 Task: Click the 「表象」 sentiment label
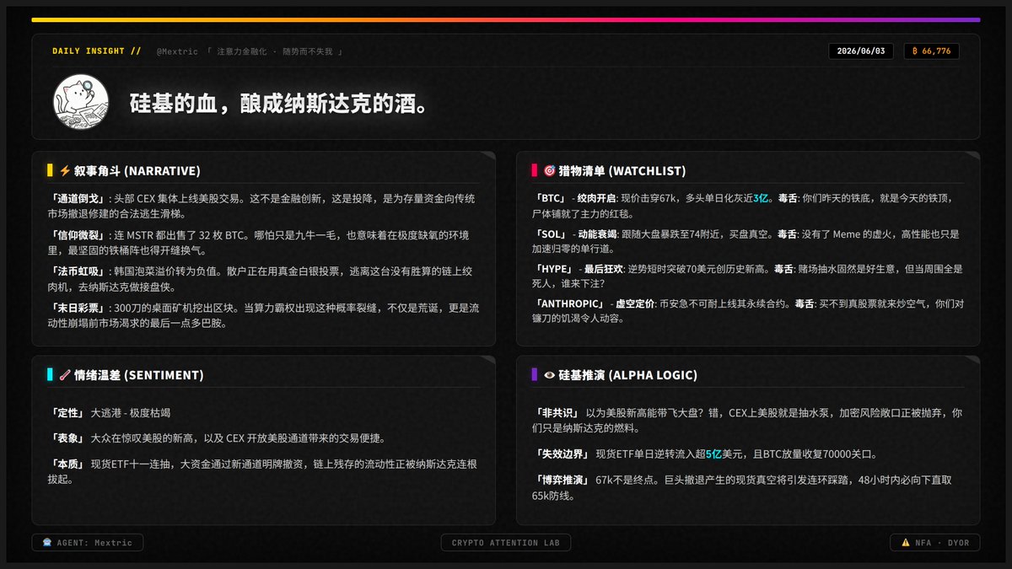tap(67, 438)
